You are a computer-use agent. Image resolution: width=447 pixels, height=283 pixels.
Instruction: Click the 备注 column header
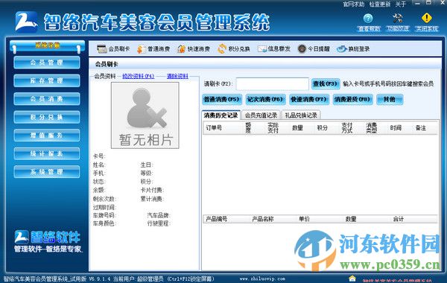(421, 128)
